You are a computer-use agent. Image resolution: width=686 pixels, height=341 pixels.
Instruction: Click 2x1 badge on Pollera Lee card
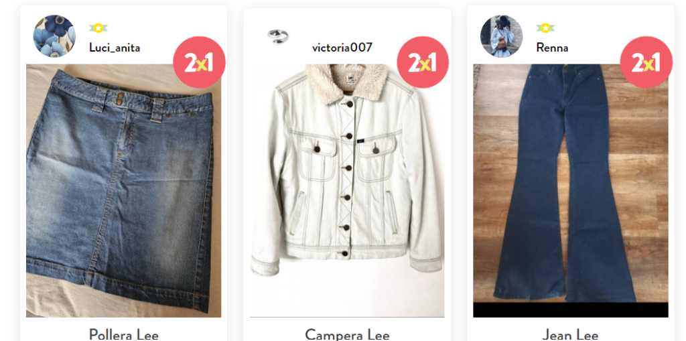(199, 62)
